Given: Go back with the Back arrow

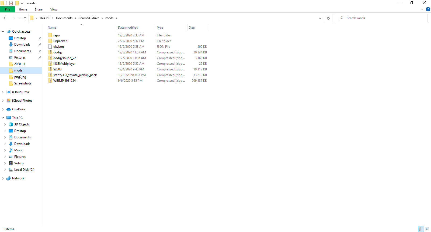Looking at the screenshot, I should click(x=5, y=18).
